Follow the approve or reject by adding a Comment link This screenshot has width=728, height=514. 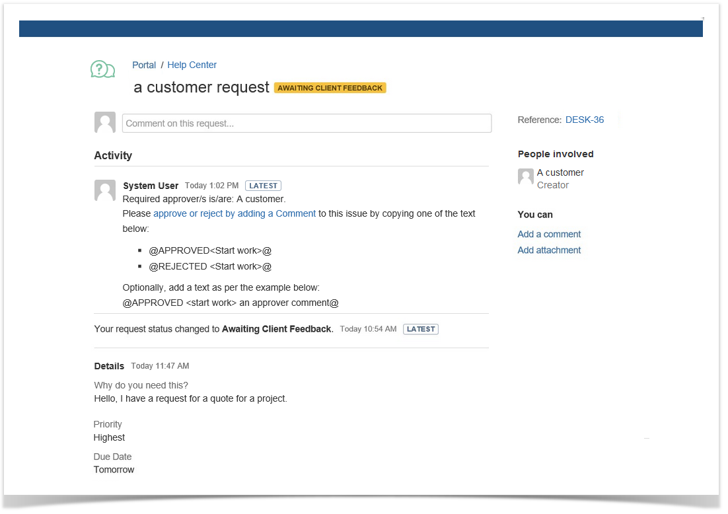[x=235, y=213]
